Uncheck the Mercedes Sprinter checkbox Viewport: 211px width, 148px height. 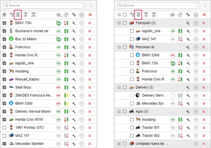(x=4, y=144)
